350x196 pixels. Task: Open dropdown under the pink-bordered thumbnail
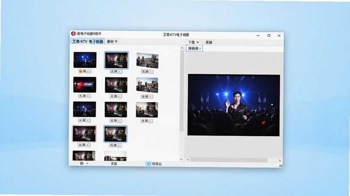pos(84,145)
